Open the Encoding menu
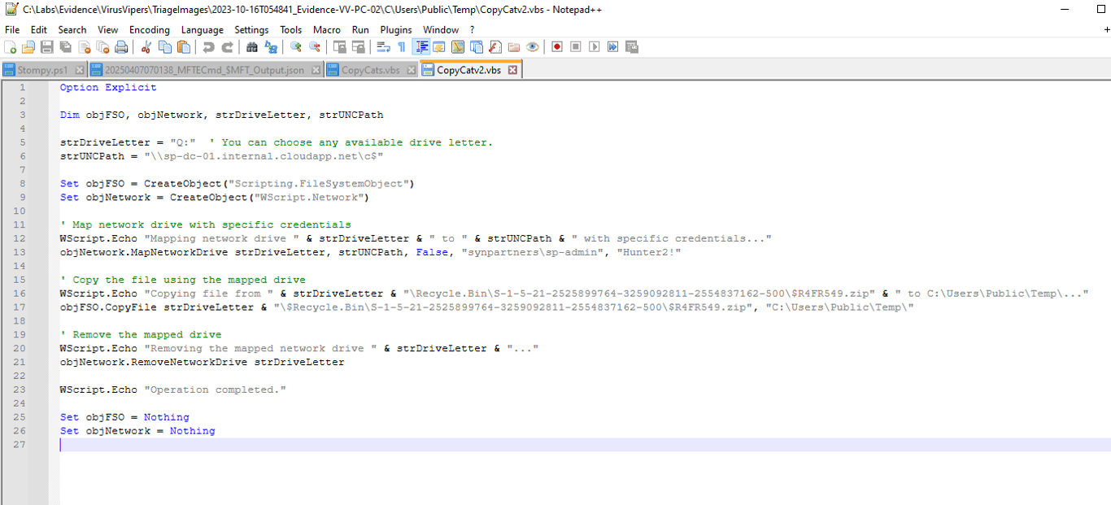This screenshot has height=505, width=1111. tap(150, 29)
